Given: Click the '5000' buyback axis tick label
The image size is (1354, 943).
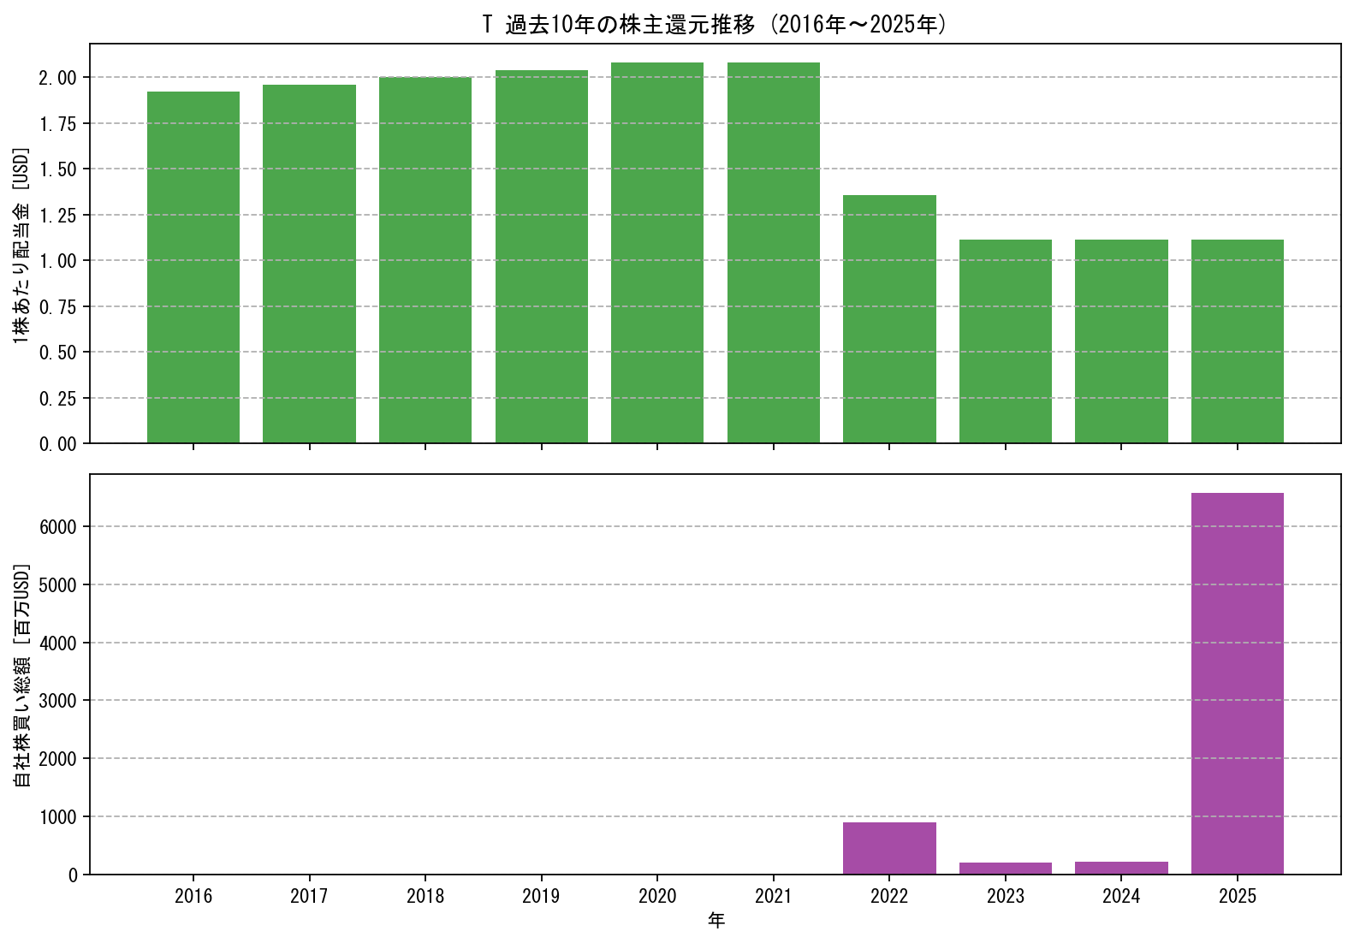Looking at the screenshot, I should pyautogui.click(x=58, y=585).
